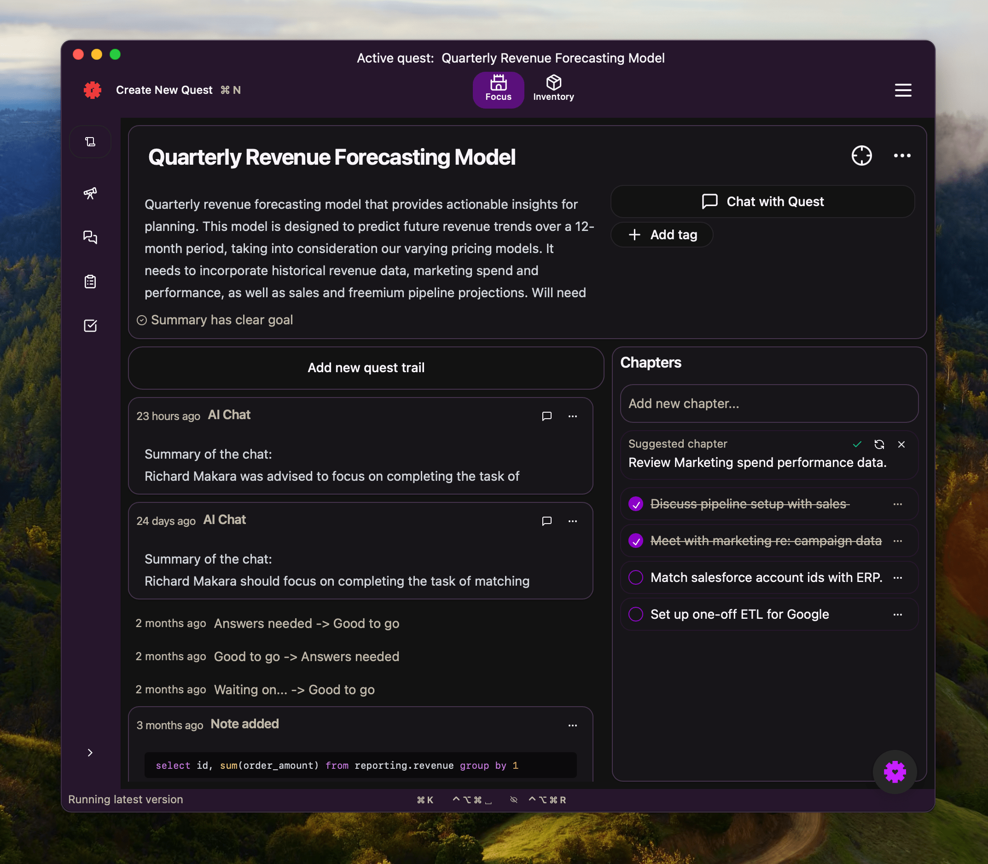Click the target/crosshair icon on quest
This screenshot has width=988, height=864.
(860, 156)
